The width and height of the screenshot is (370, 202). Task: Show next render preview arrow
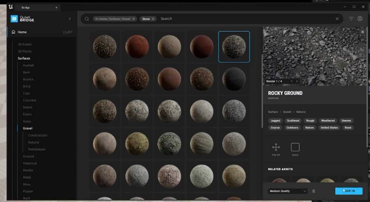pyautogui.click(x=297, y=81)
